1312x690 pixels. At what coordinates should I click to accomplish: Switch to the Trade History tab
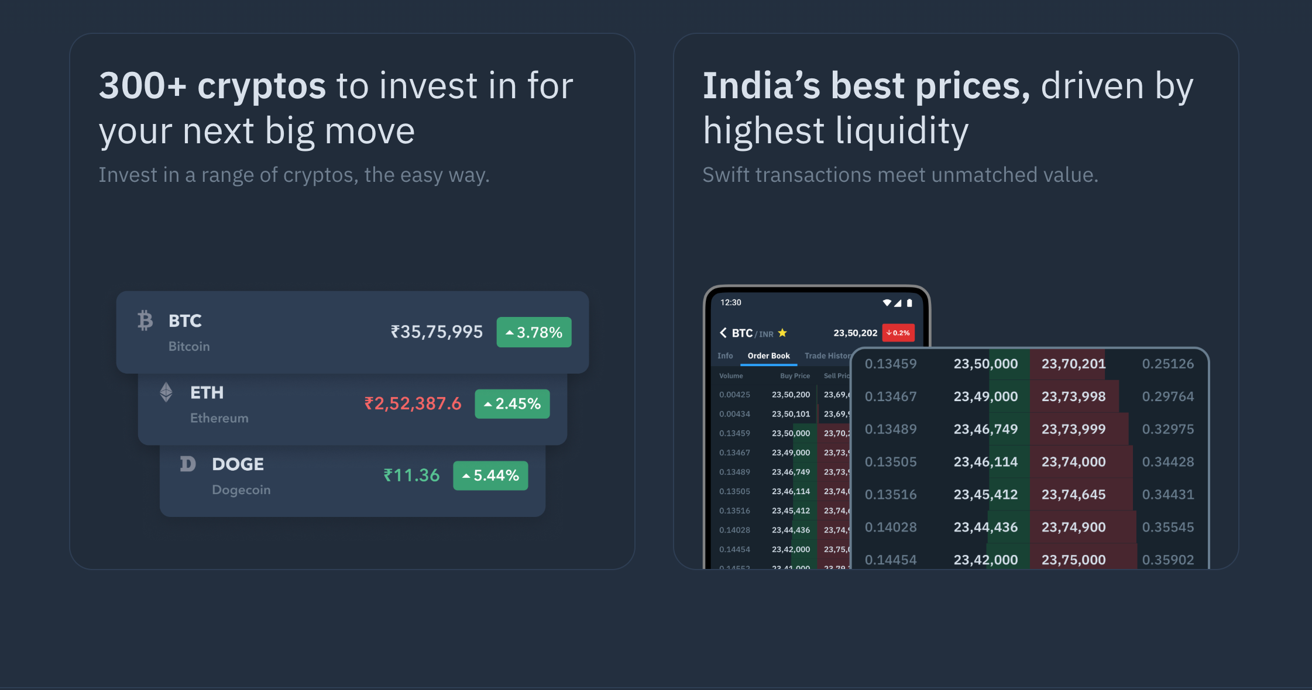pos(827,356)
